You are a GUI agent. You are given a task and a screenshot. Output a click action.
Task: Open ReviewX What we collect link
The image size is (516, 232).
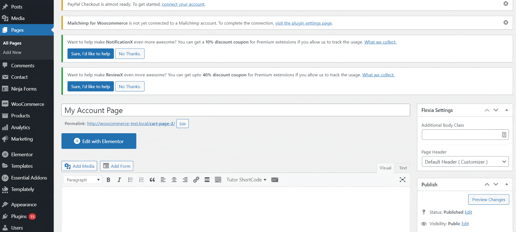pos(378,75)
